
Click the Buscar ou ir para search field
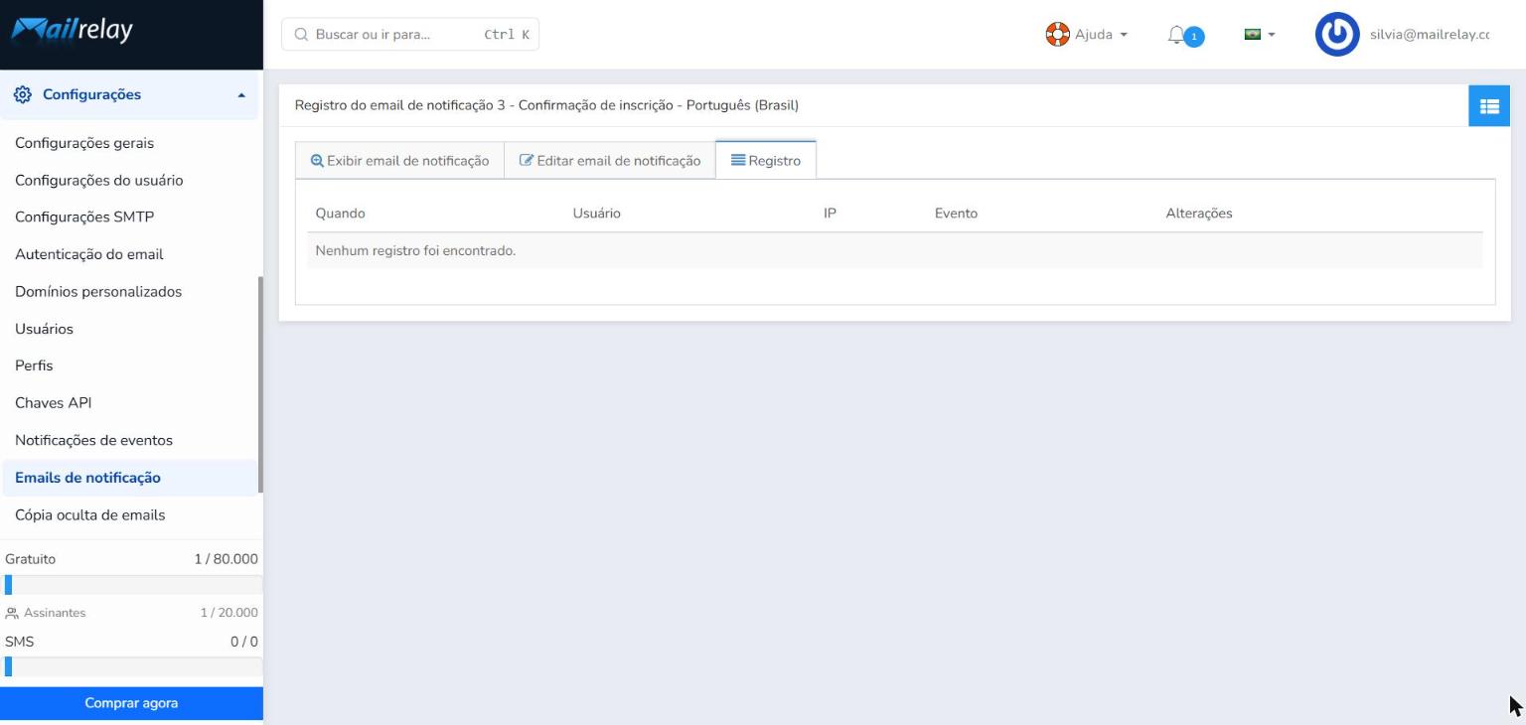click(410, 35)
